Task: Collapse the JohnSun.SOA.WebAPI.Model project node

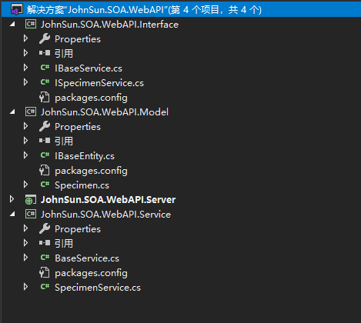Action: click(x=12, y=112)
